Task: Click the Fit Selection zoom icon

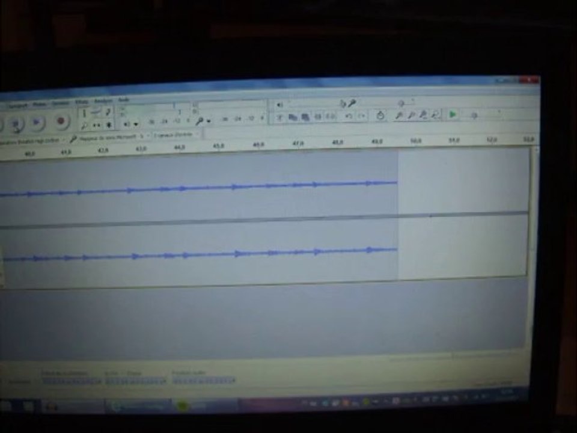Action: (424, 115)
